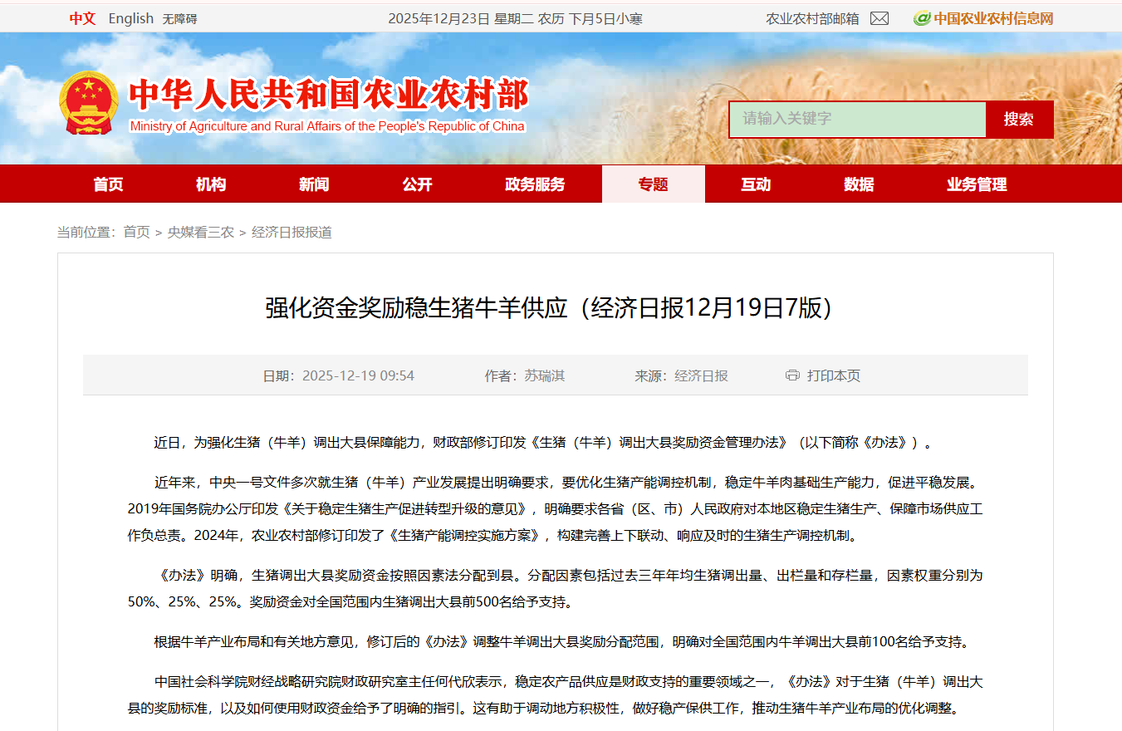Select the highlighted 专题 tab

[x=653, y=184]
